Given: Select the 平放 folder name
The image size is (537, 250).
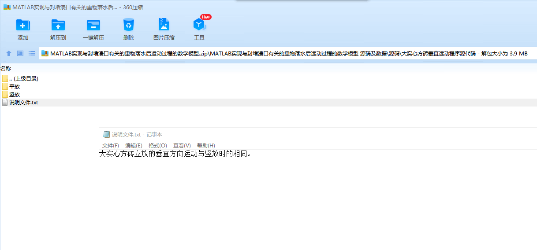Looking at the screenshot, I should [x=15, y=86].
